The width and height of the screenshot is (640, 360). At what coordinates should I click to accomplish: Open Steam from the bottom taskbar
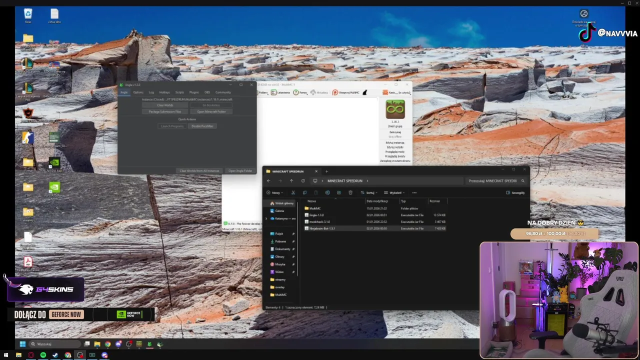point(55,355)
